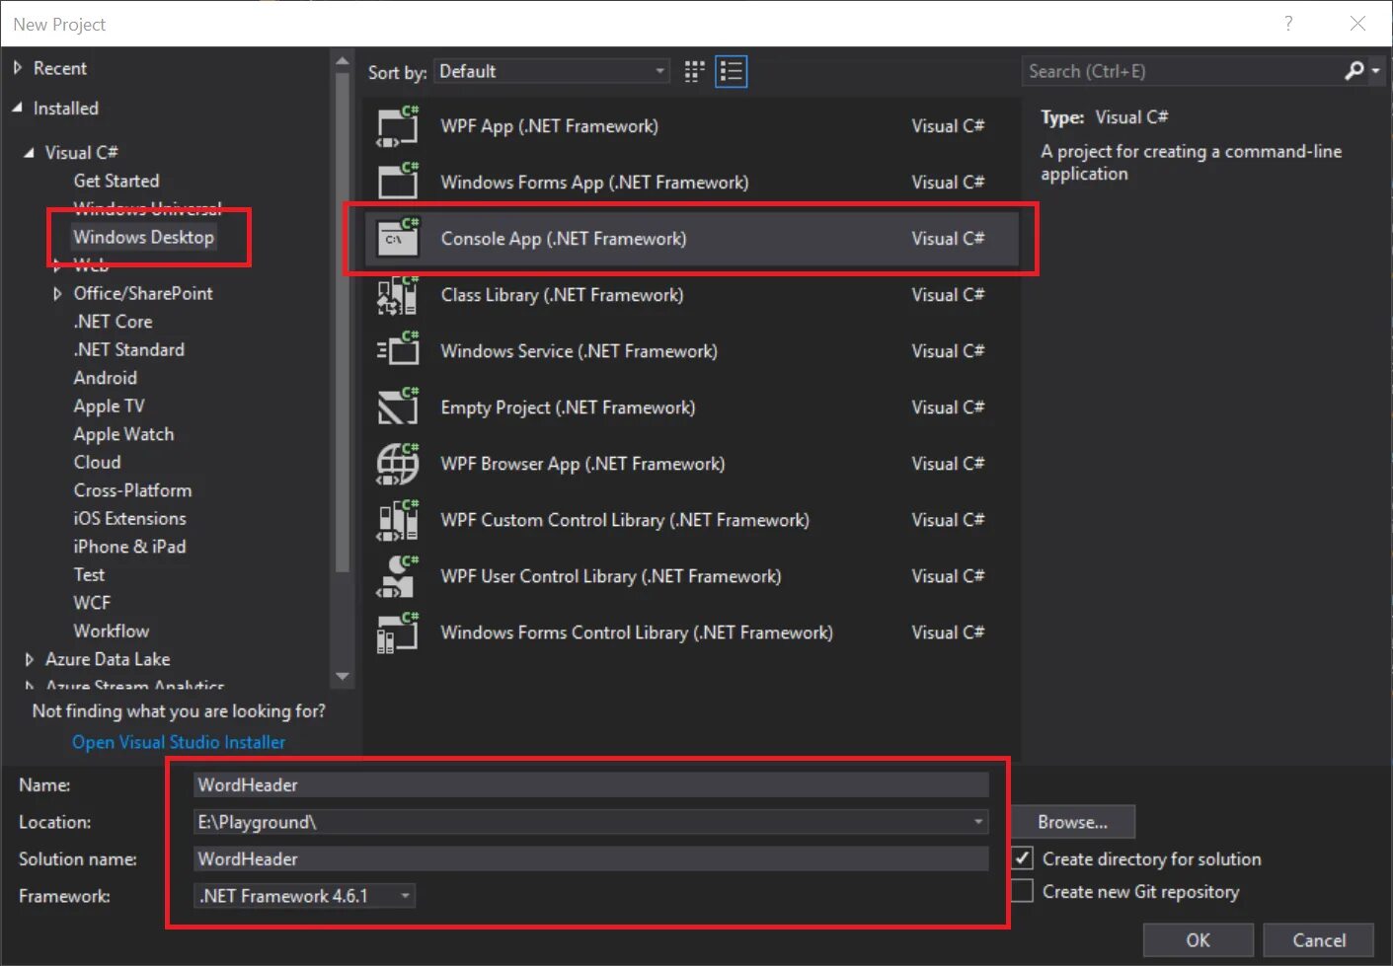Screen dimensions: 1393x966
Task: Close the New Project dialog
Action: click(1358, 24)
